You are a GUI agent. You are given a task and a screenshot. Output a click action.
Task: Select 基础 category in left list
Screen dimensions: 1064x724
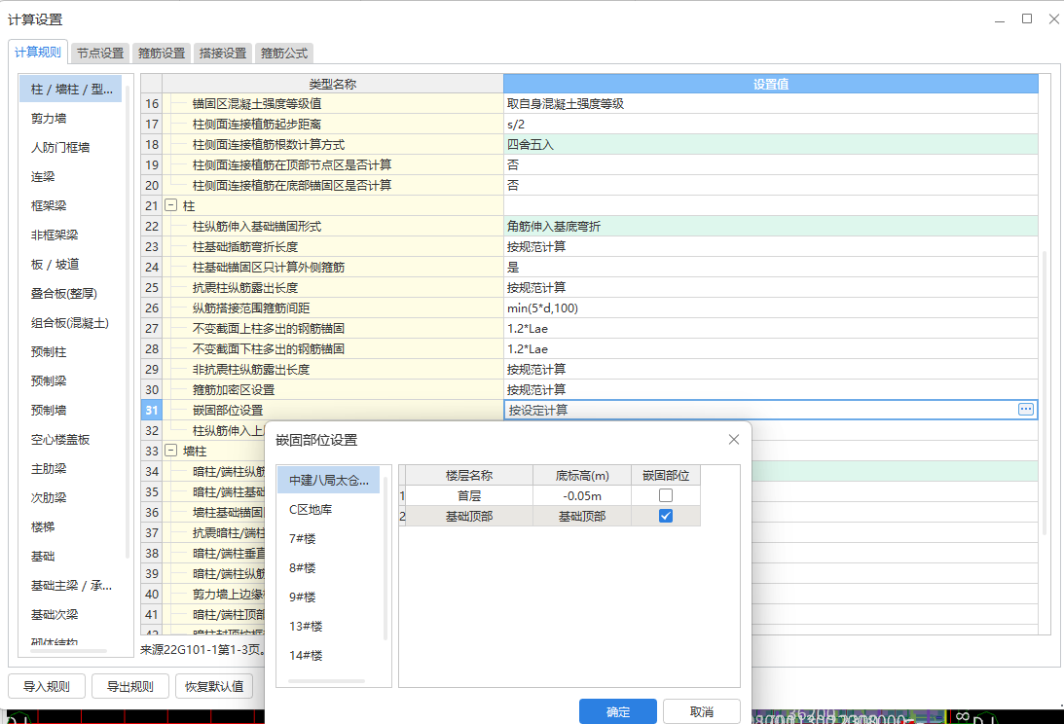click(70, 556)
